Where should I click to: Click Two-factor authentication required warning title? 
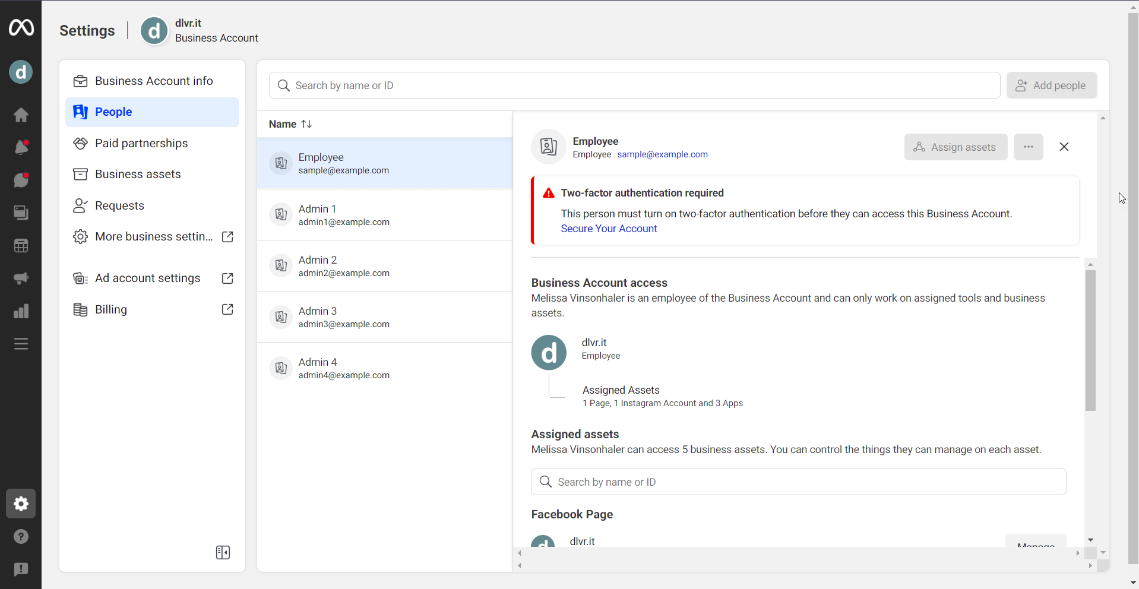[x=642, y=193]
